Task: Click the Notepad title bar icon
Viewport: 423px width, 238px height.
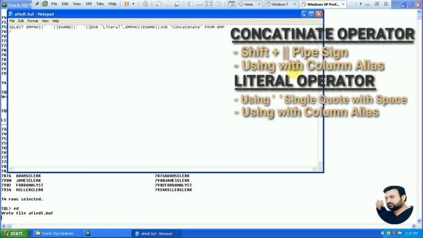Action: [x=11, y=14]
